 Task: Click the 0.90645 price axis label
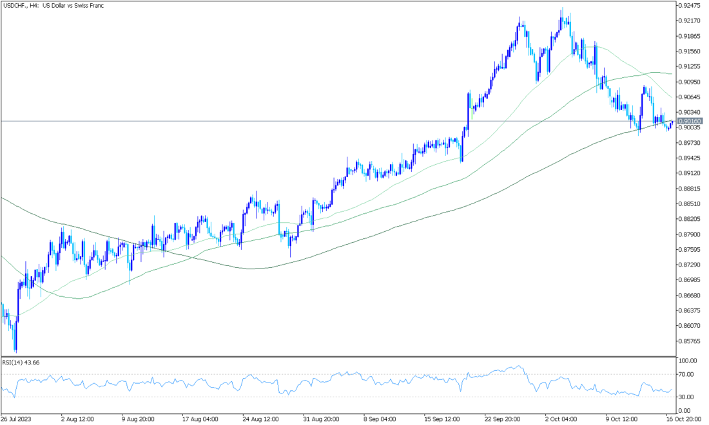(690, 97)
